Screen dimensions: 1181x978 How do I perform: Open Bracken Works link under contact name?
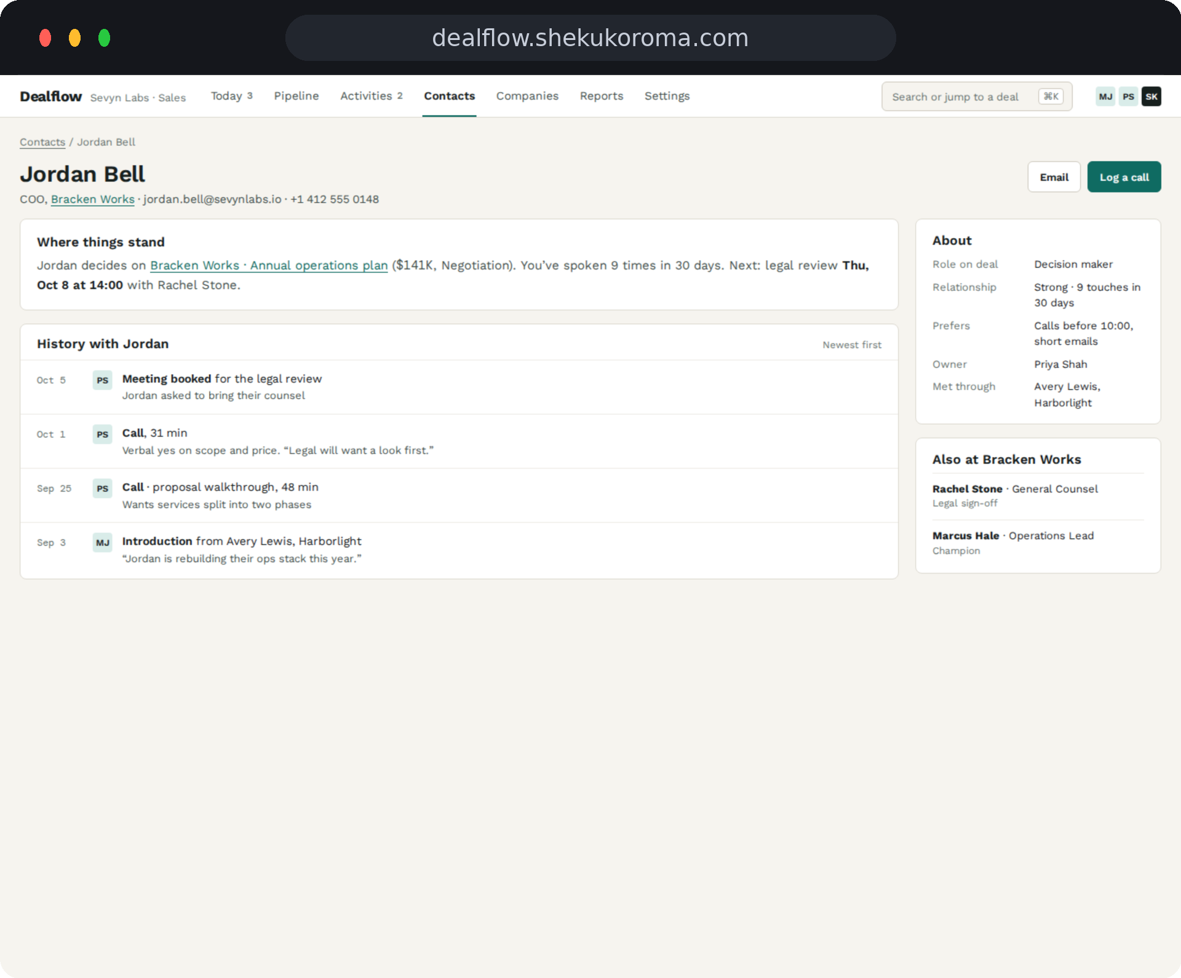pos(93,199)
